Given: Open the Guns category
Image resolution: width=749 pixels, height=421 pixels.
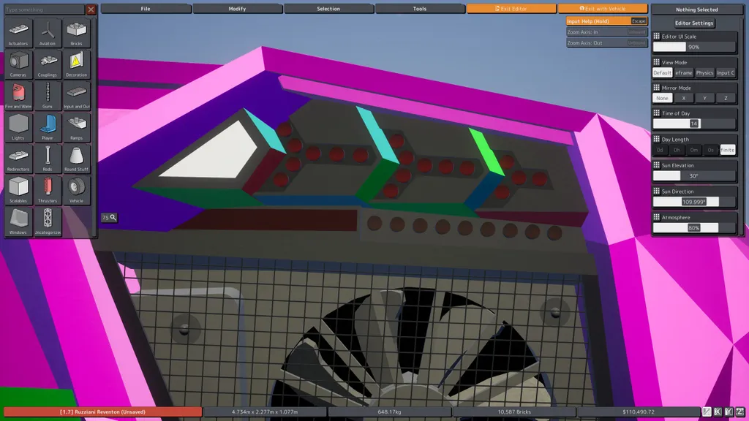Looking at the screenshot, I should coord(48,96).
